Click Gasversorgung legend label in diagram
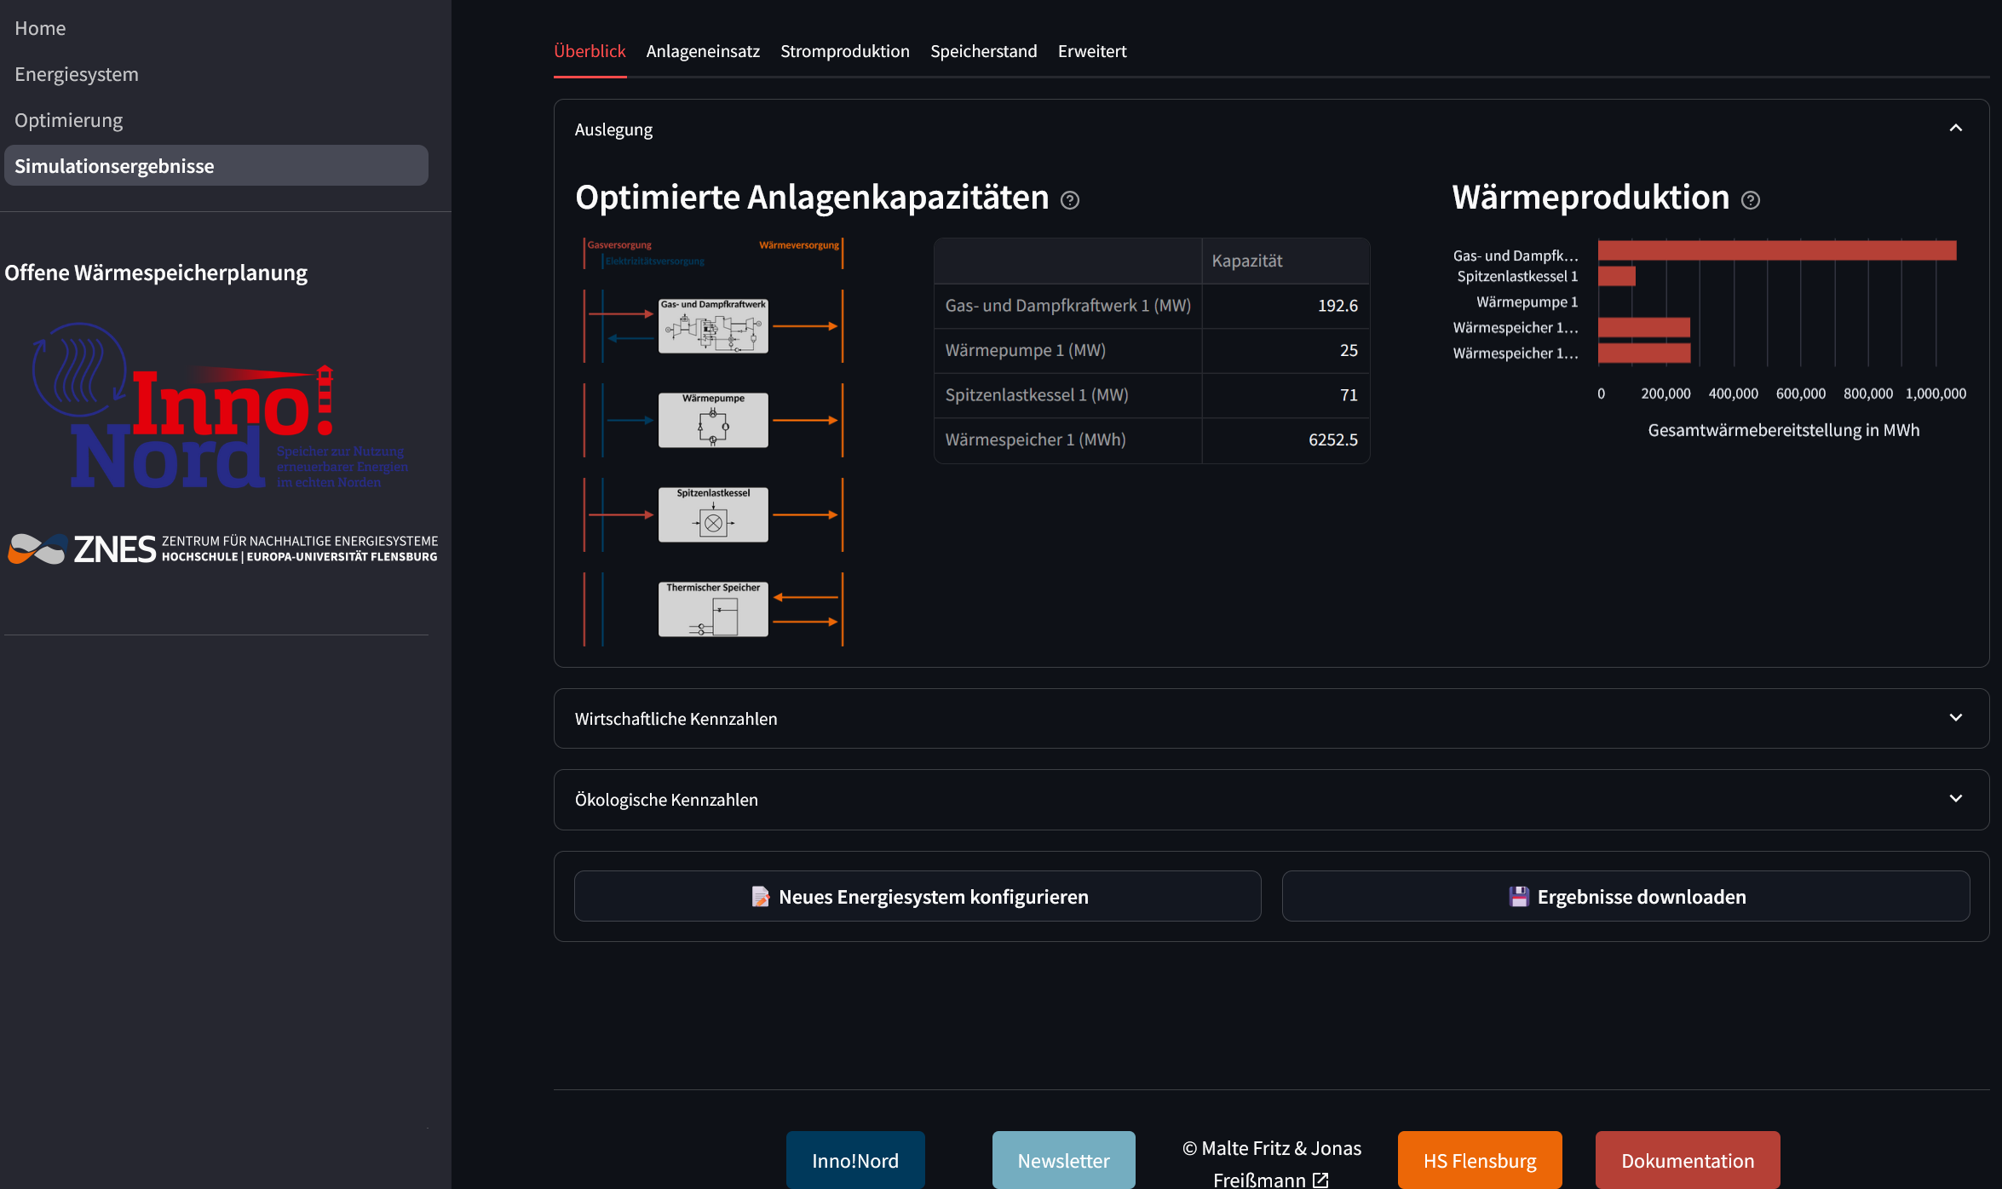The image size is (2002, 1189). pyautogui.click(x=619, y=245)
